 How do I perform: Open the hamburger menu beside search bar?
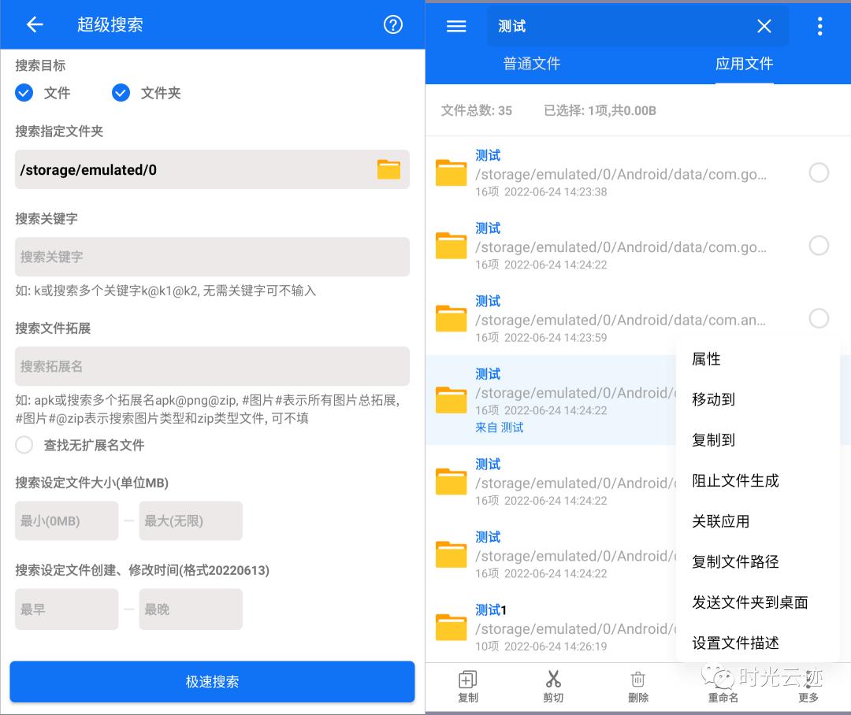(x=455, y=25)
